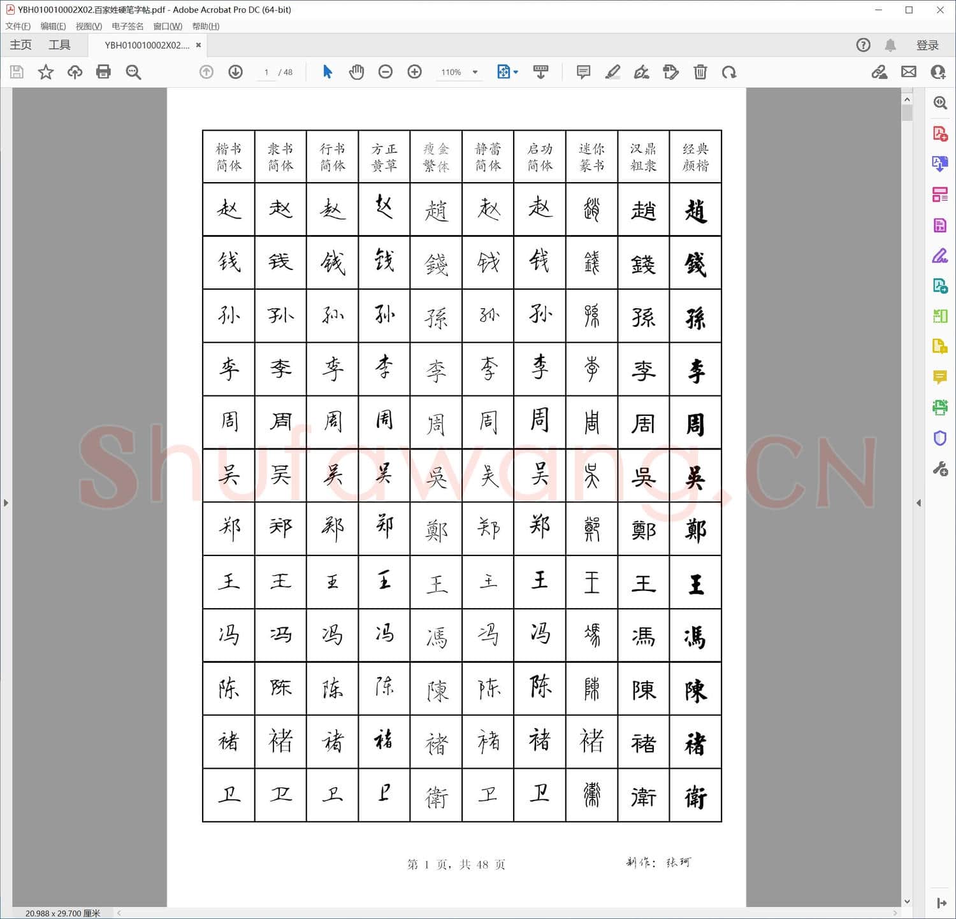This screenshot has width=956, height=919.
Task: Click the share link icon
Action: coord(880,72)
